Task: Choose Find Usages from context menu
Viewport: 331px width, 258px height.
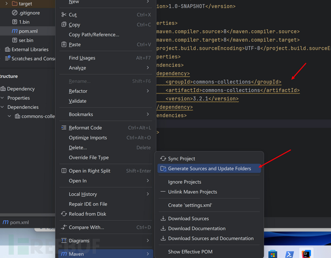Action: coord(82,58)
